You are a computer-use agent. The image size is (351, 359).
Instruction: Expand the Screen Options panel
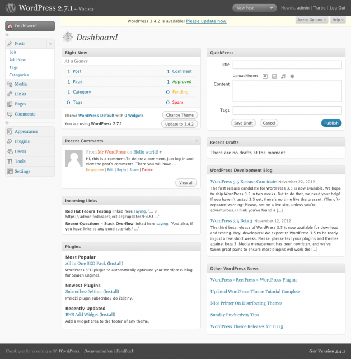[312, 20]
